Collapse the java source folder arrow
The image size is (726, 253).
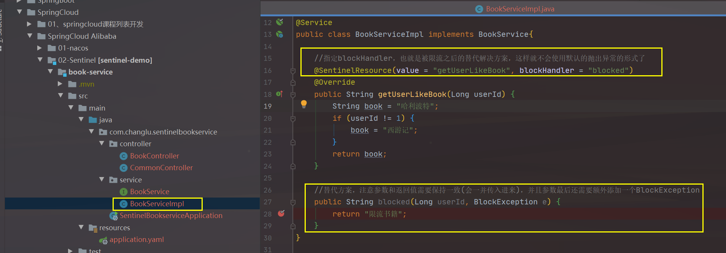(81, 119)
